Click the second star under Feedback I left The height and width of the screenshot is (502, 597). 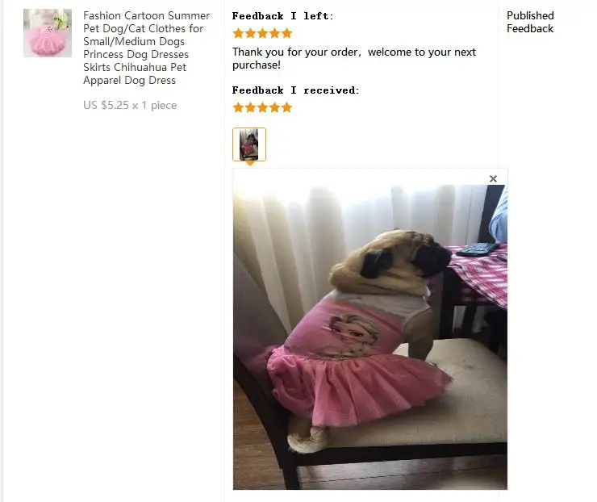251,33
